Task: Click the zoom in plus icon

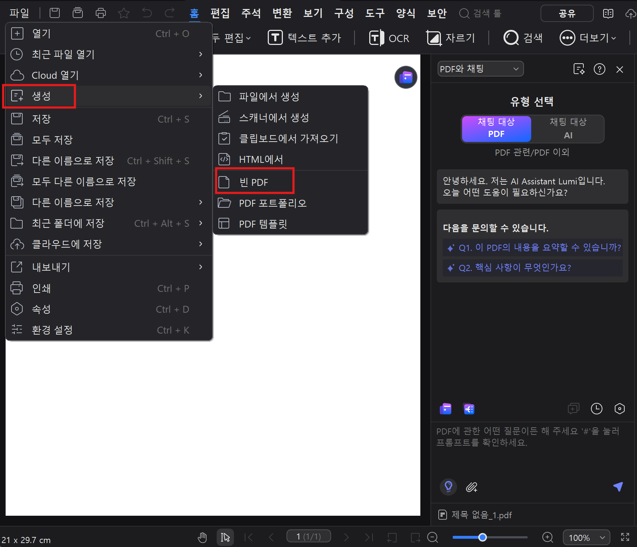Action: [x=548, y=537]
